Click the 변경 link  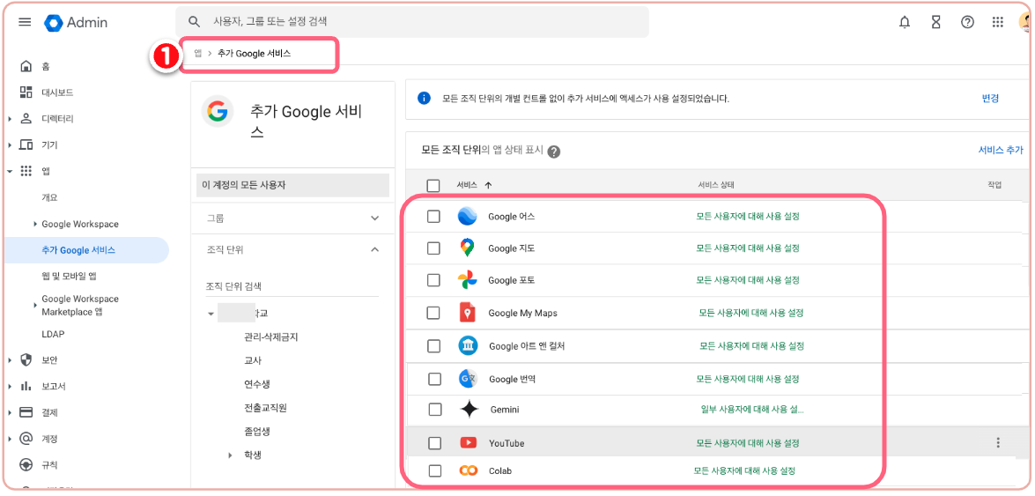point(990,99)
